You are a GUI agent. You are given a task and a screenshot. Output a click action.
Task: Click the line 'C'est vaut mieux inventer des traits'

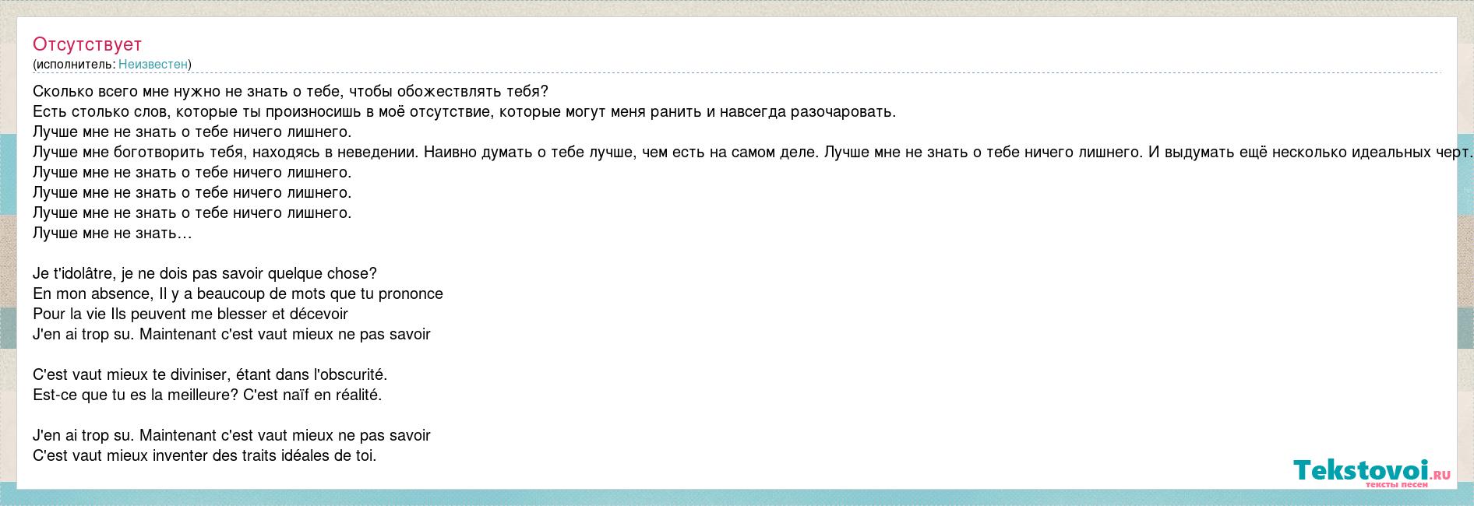204,455
